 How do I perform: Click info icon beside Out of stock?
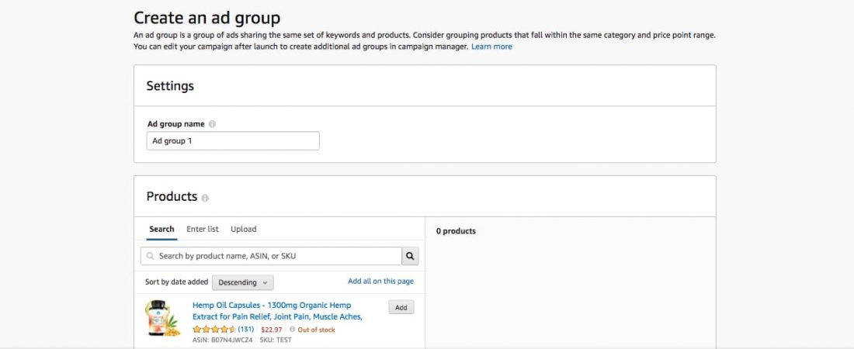pyautogui.click(x=293, y=330)
